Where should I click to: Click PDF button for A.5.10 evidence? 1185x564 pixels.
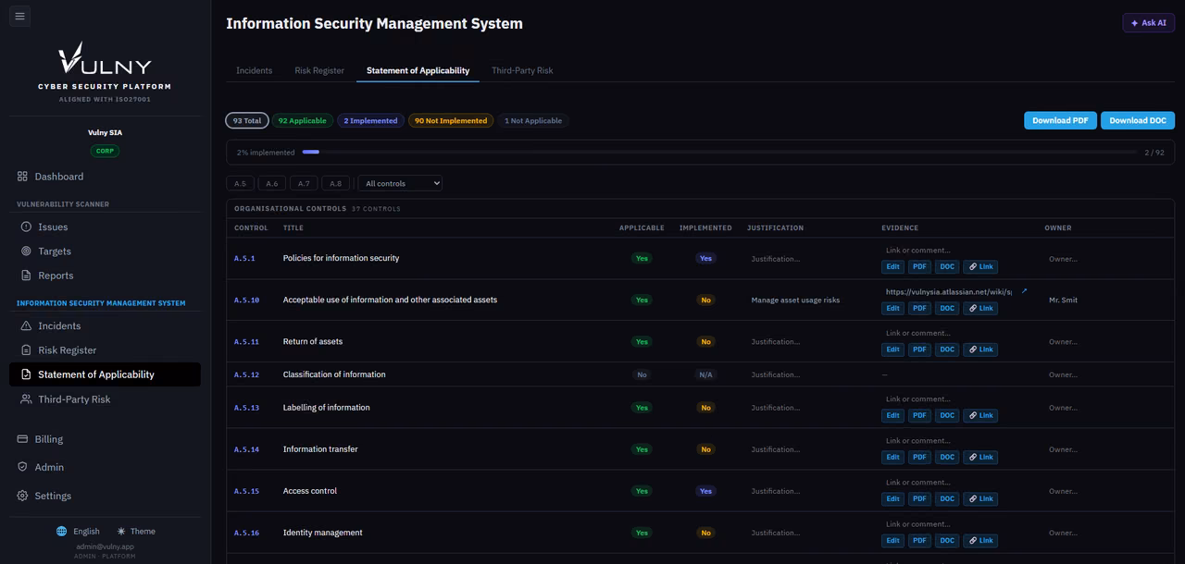tap(919, 309)
